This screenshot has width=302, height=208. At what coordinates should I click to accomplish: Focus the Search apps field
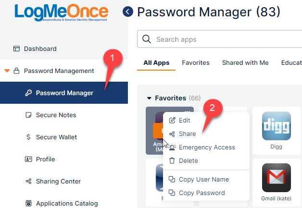point(220,39)
